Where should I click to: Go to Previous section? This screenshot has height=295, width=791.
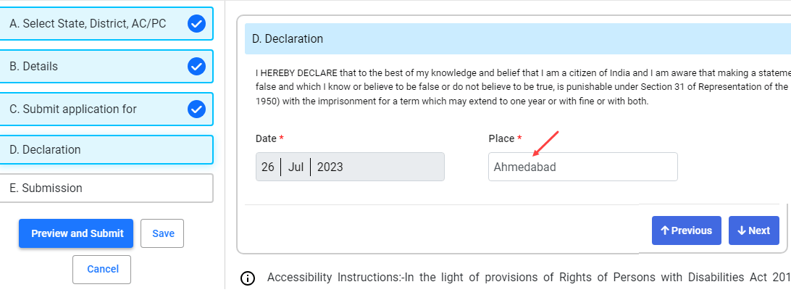point(687,230)
